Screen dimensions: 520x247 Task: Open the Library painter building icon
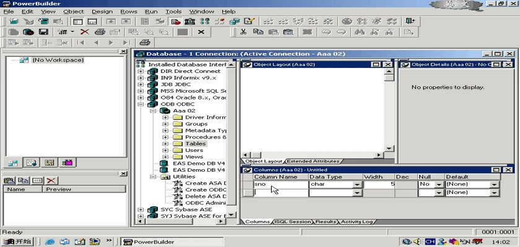[189, 22]
